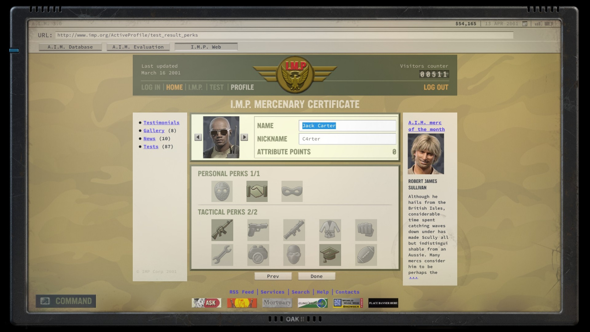This screenshot has width=590, height=332.
Task: Toggle the assault rifle tactical perk
Action: [222, 230]
